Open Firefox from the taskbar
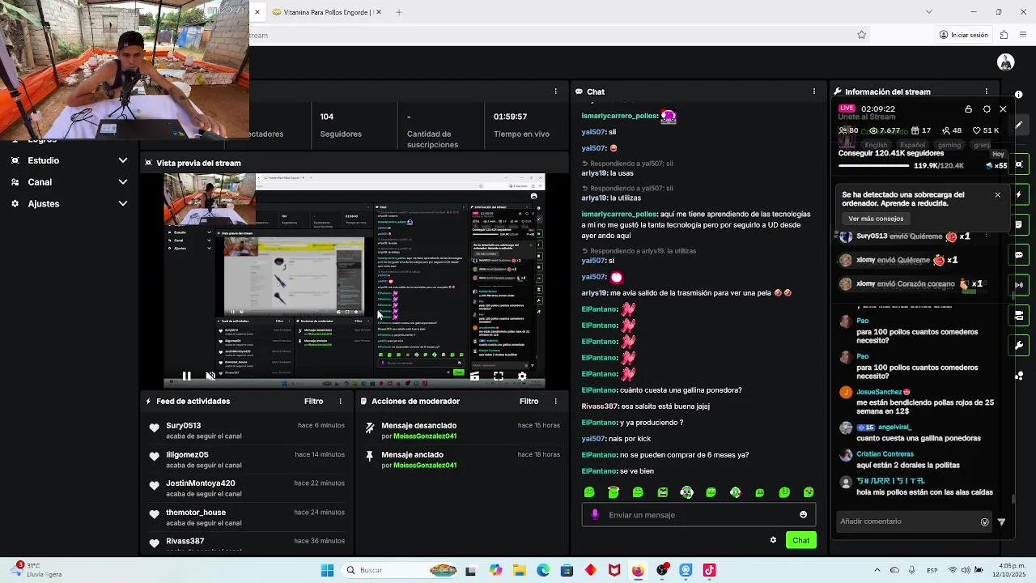 [x=638, y=570]
